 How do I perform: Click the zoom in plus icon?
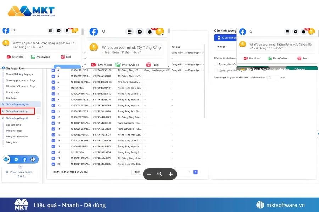(x=170, y=174)
